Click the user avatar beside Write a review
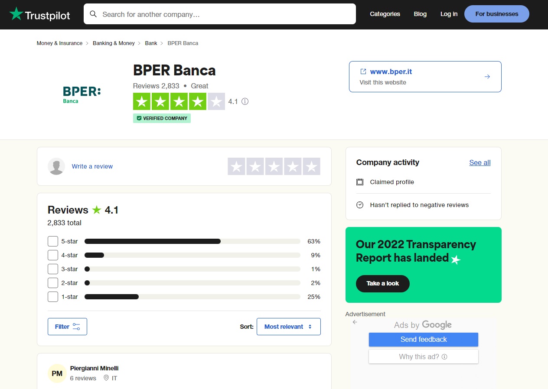Image resolution: width=548 pixels, height=389 pixels. pos(56,166)
